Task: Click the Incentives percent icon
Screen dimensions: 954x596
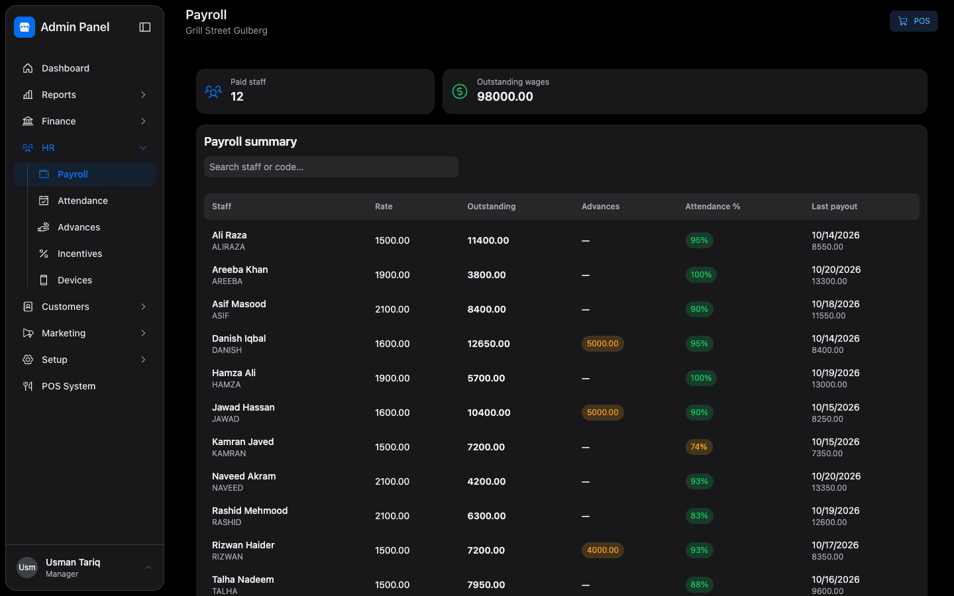Action: (x=44, y=254)
